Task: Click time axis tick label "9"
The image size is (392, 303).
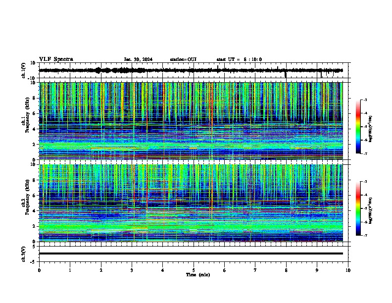Action: click(x=317, y=270)
